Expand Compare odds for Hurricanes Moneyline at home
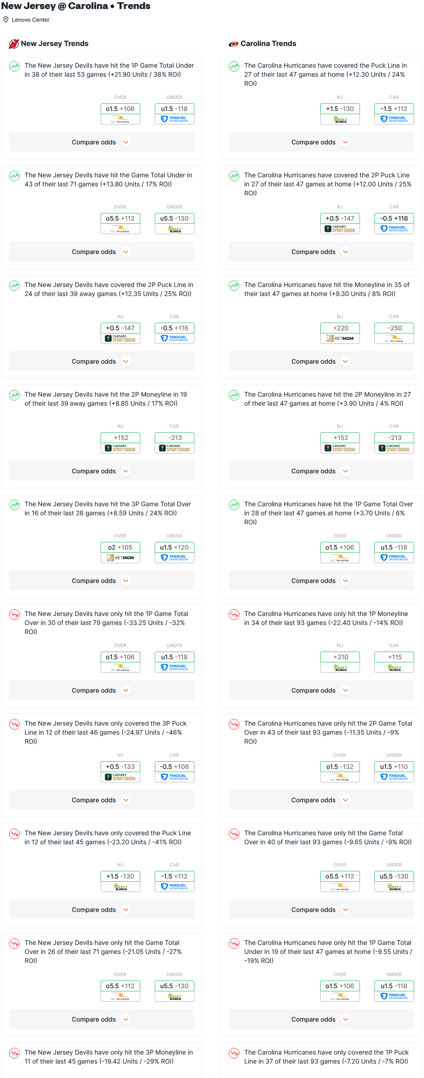 (x=321, y=361)
